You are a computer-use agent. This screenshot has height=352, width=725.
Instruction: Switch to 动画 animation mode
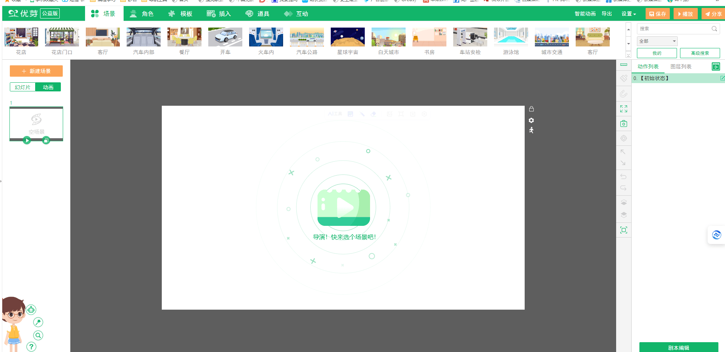click(48, 87)
